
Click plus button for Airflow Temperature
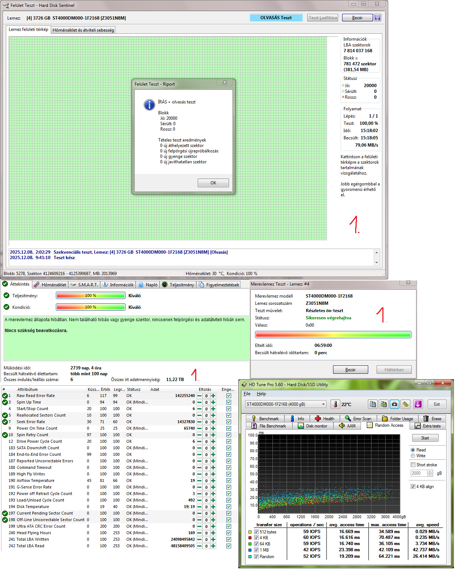[x=213, y=481]
